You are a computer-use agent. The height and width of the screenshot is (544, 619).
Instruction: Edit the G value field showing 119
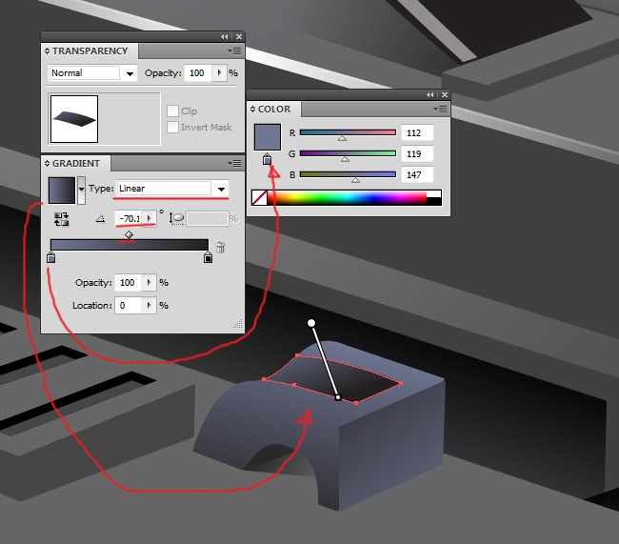tap(417, 153)
